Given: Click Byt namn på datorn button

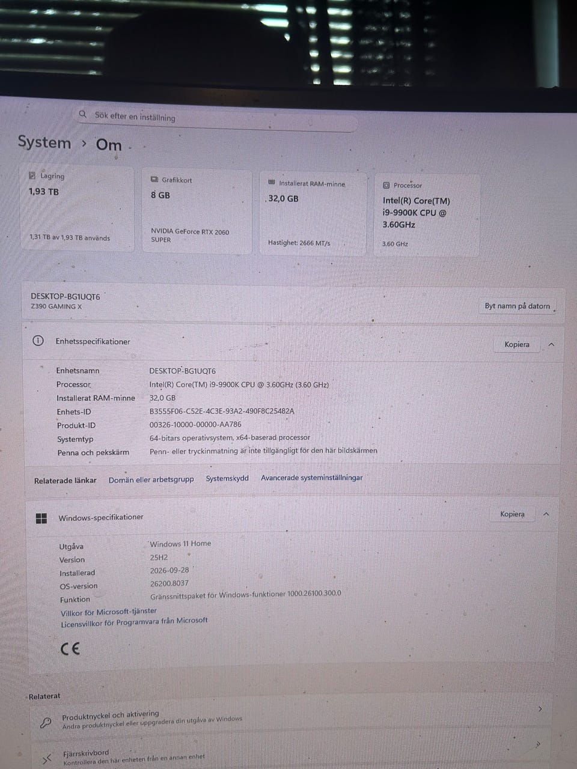Looking at the screenshot, I should [x=517, y=306].
